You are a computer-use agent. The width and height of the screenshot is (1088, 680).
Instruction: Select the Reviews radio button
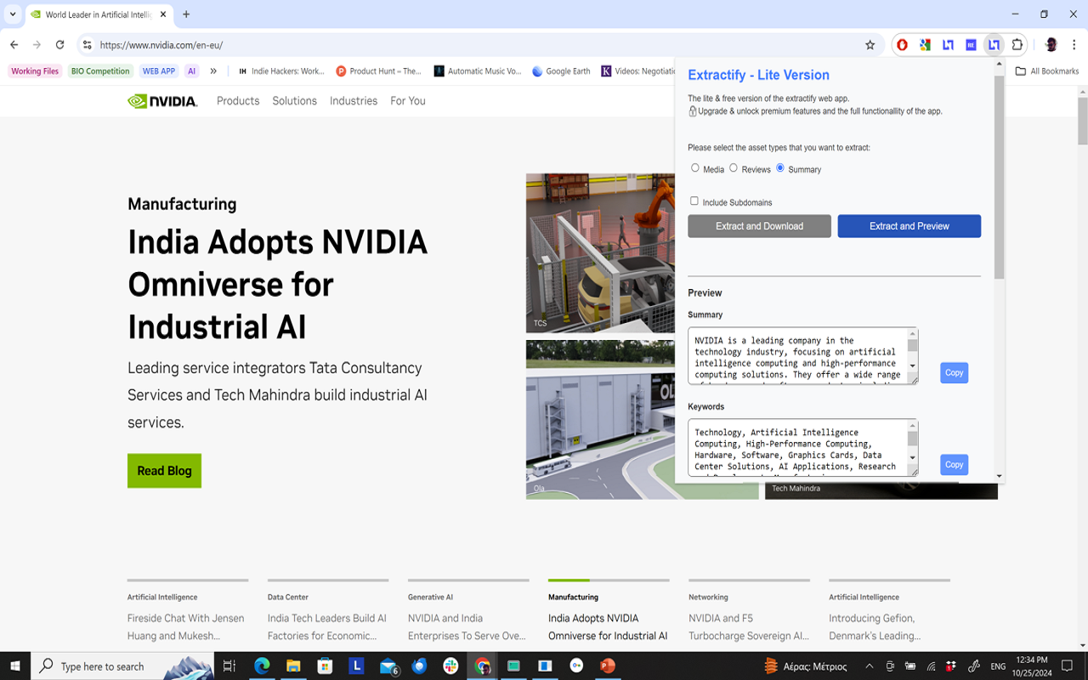pyautogui.click(x=734, y=168)
